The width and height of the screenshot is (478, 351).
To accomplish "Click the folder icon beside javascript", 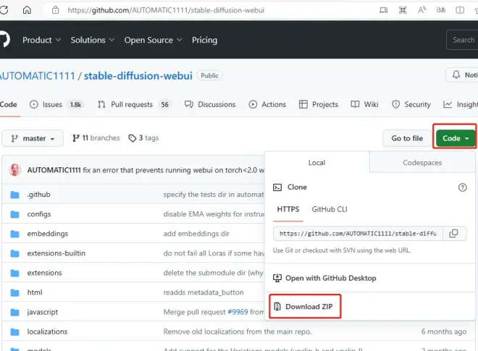I will (14, 312).
